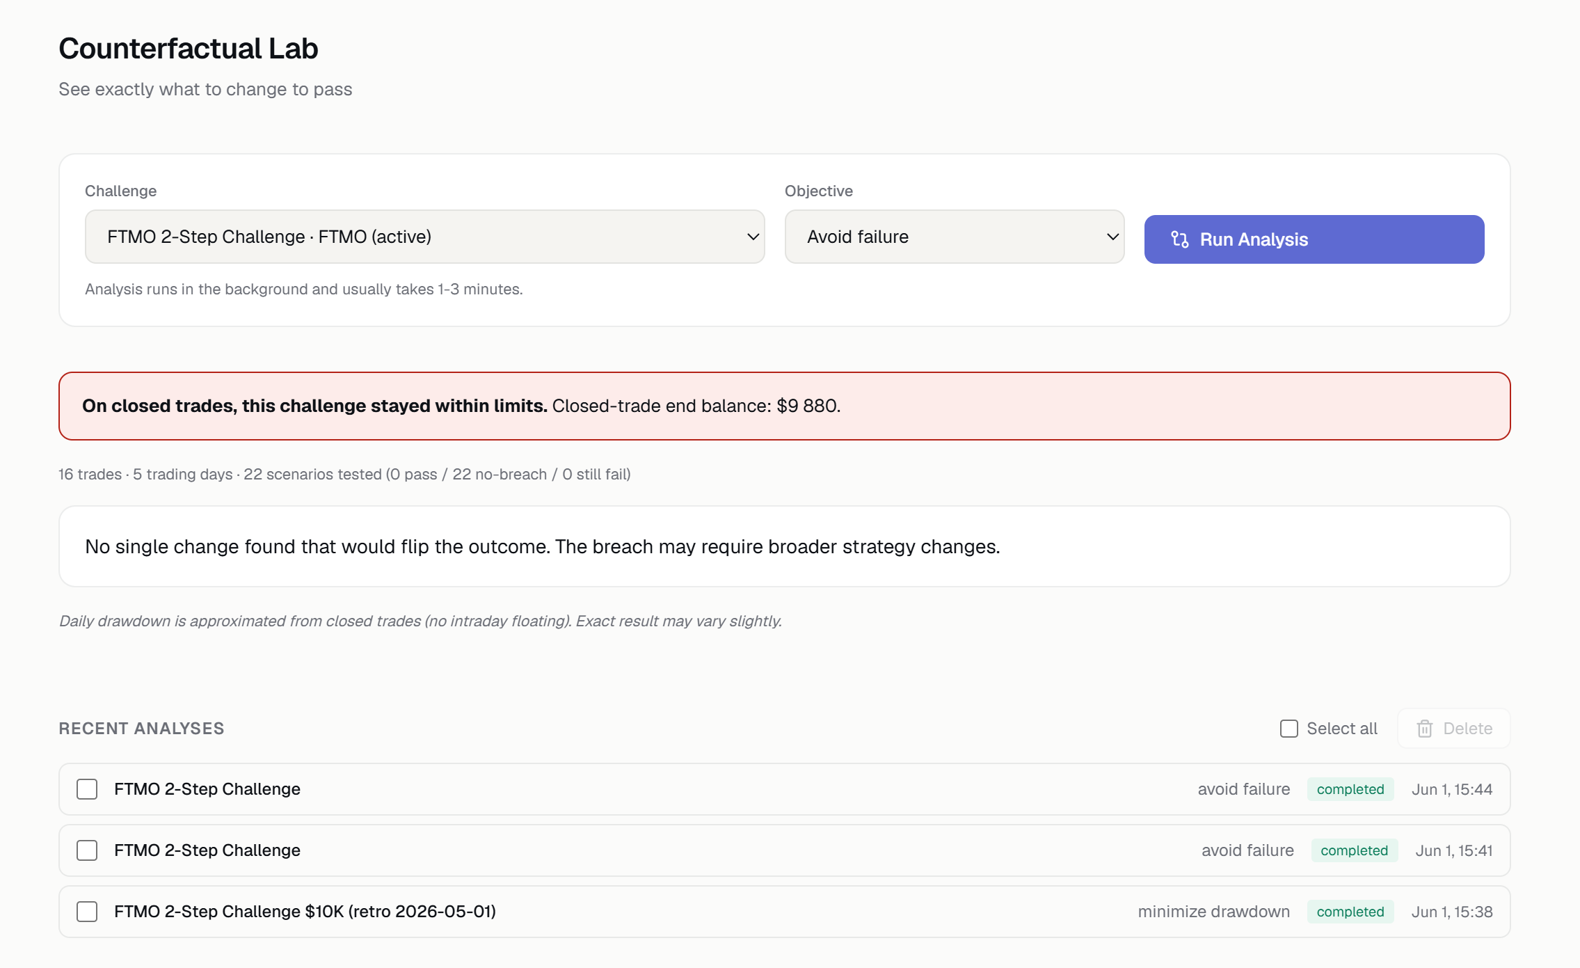Click the closed-trade end balance alert banner
The image size is (1580, 968).
coord(784,406)
